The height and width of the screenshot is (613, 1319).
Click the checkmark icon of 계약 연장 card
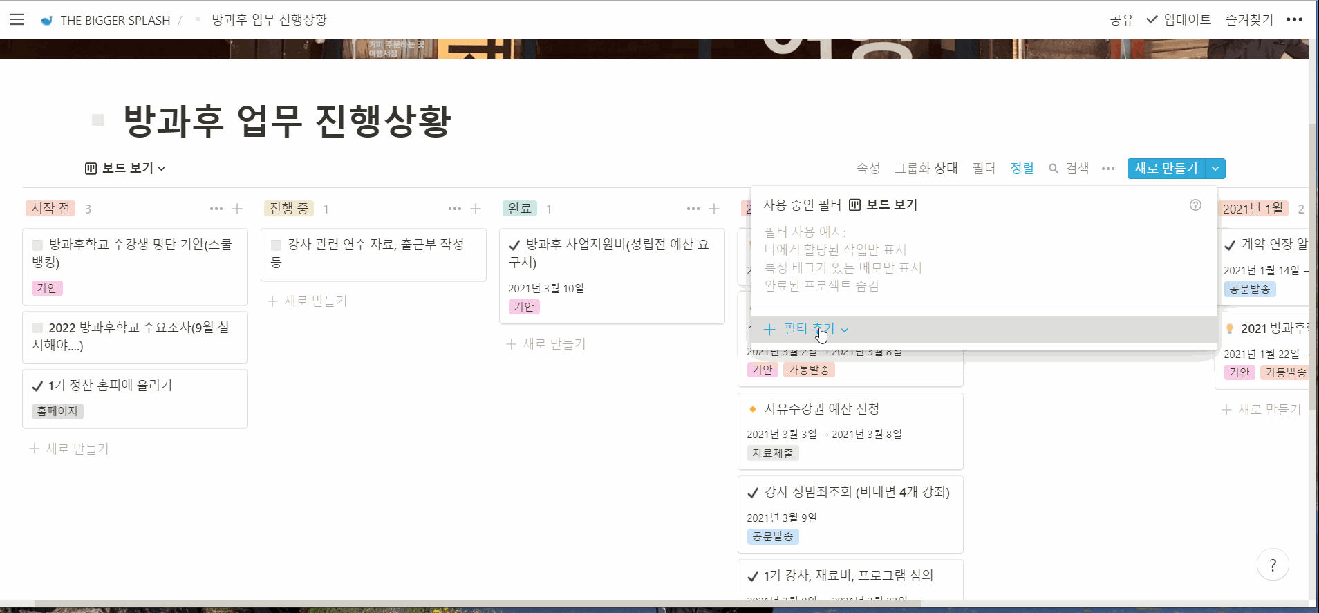click(x=1230, y=245)
